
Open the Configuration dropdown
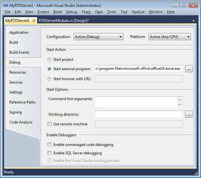[98, 37]
